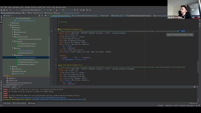Collapse the simulator folder
The image size is (201, 113).
pyautogui.click(x=13, y=41)
